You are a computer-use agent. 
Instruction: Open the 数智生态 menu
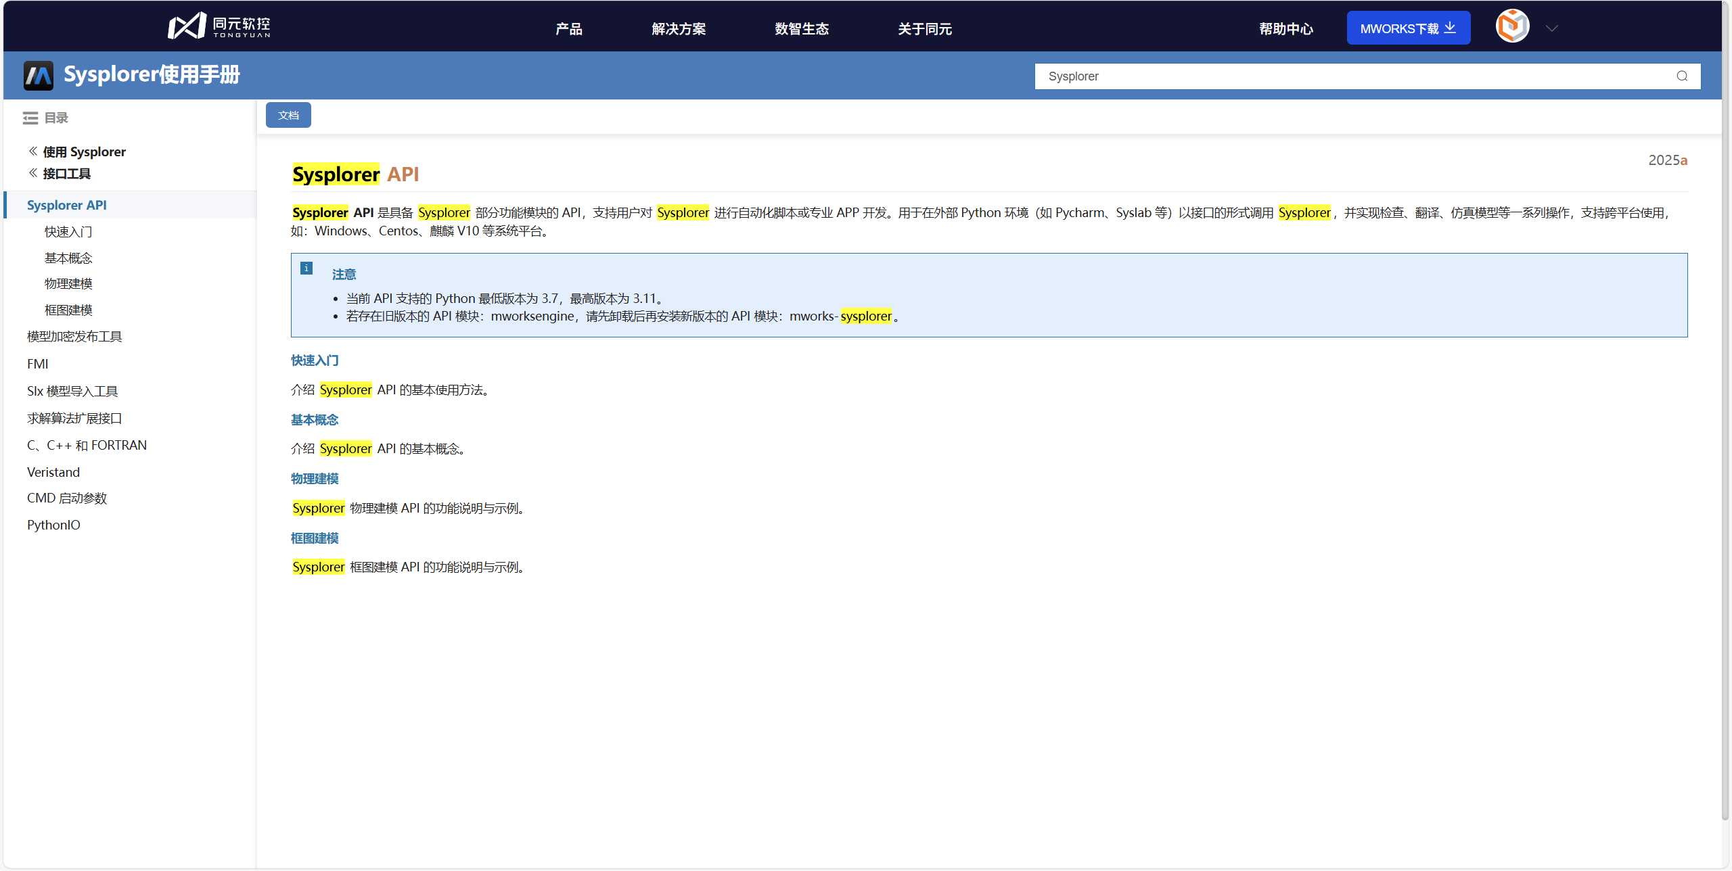click(x=802, y=29)
